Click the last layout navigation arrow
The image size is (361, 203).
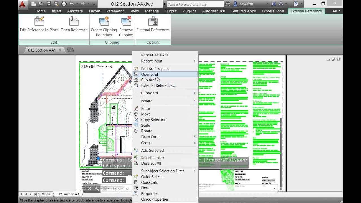(x=35, y=194)
